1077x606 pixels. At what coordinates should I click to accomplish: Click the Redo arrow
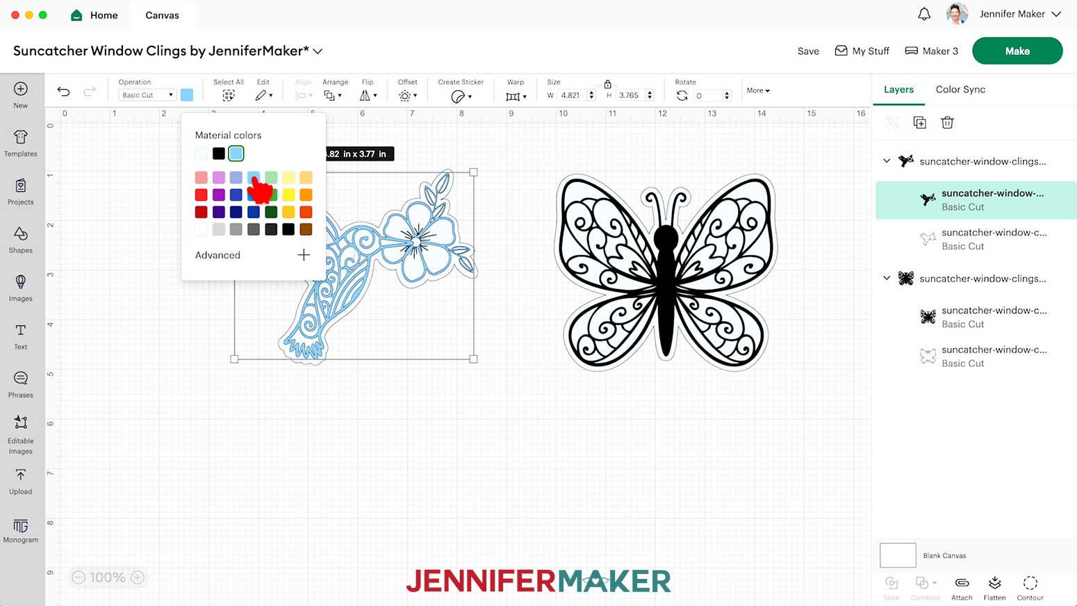click(x=90, y=91)
